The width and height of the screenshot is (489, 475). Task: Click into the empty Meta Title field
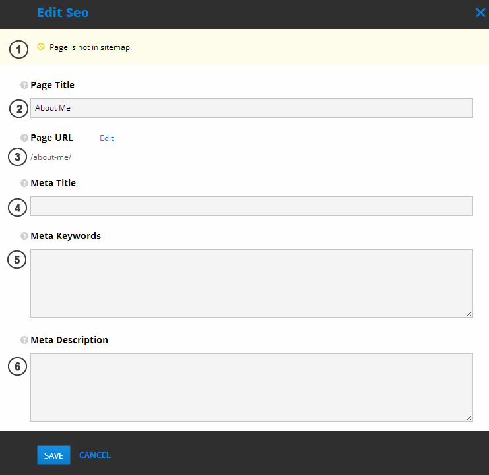[x=251, y=206]
